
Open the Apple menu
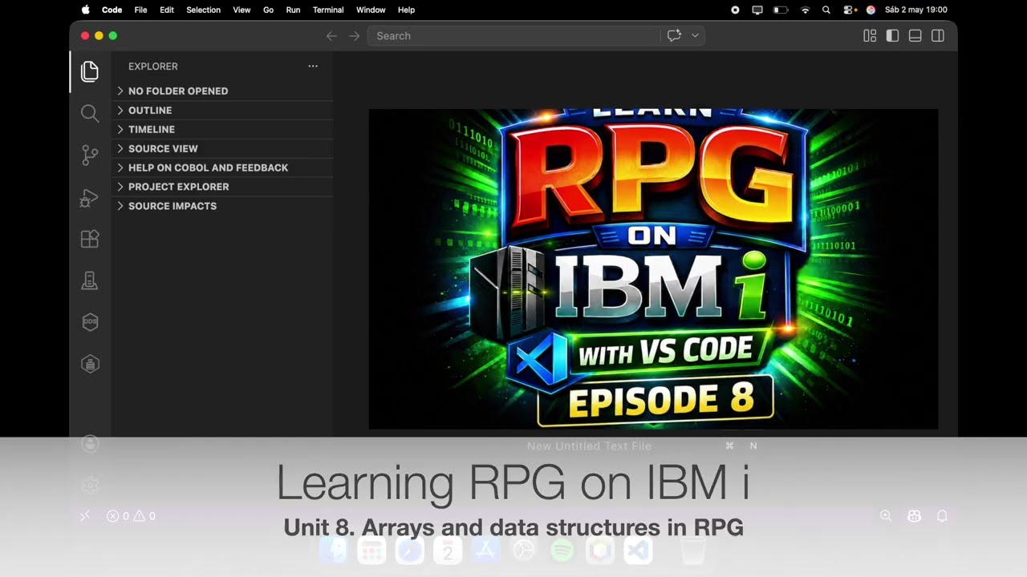86,10
